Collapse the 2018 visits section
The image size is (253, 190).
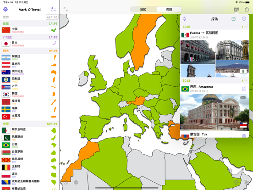pyautogui.click(x=246, y=80)
